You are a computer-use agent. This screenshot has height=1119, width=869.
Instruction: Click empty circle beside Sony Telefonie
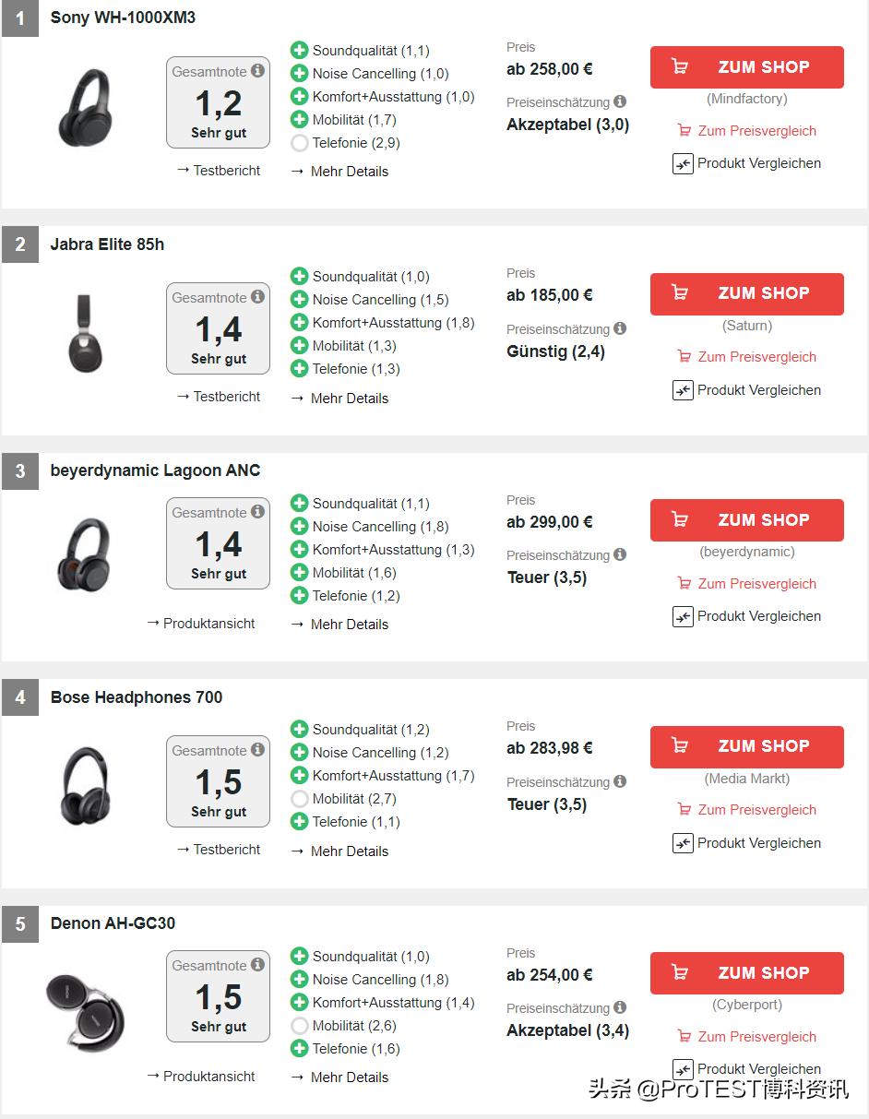[299, 143]
